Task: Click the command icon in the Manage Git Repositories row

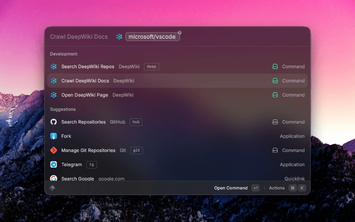Action: click(275, 150)
